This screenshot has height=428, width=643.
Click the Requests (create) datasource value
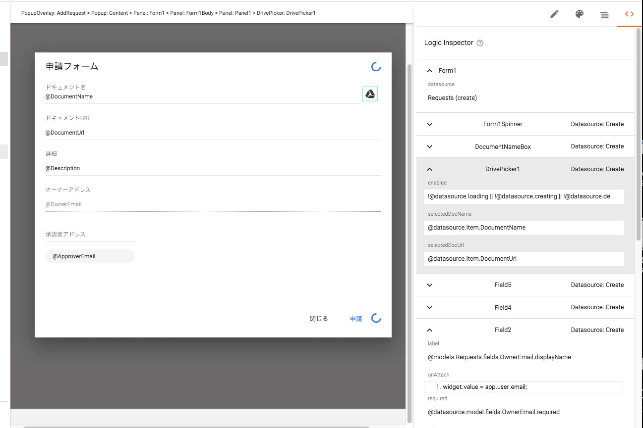pos(452,98)
